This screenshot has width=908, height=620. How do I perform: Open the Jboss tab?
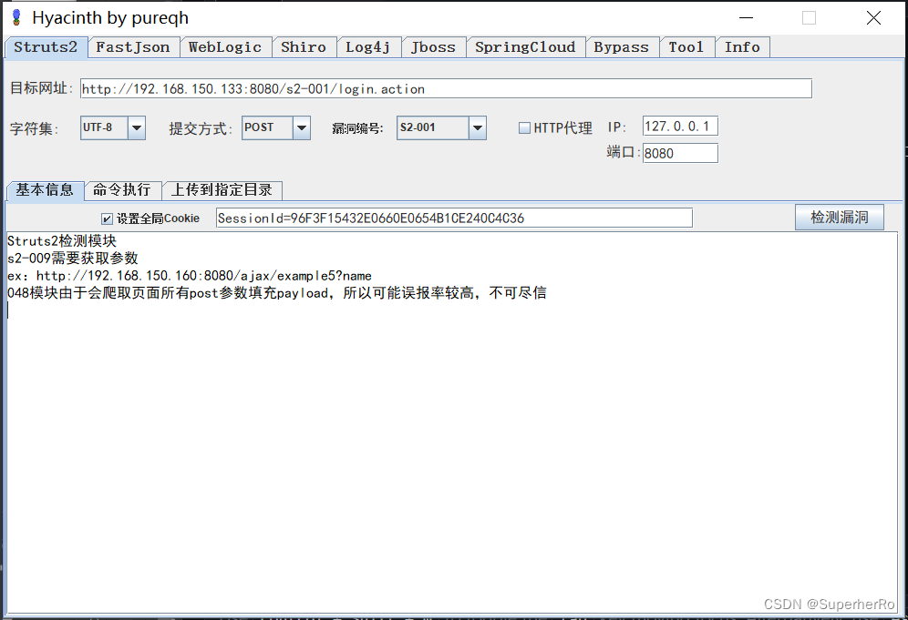click(433, 46)
